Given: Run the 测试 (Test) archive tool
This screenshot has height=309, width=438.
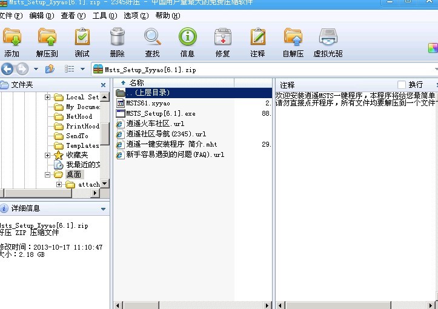Looking at the screenshot, I should pos(82,42).
